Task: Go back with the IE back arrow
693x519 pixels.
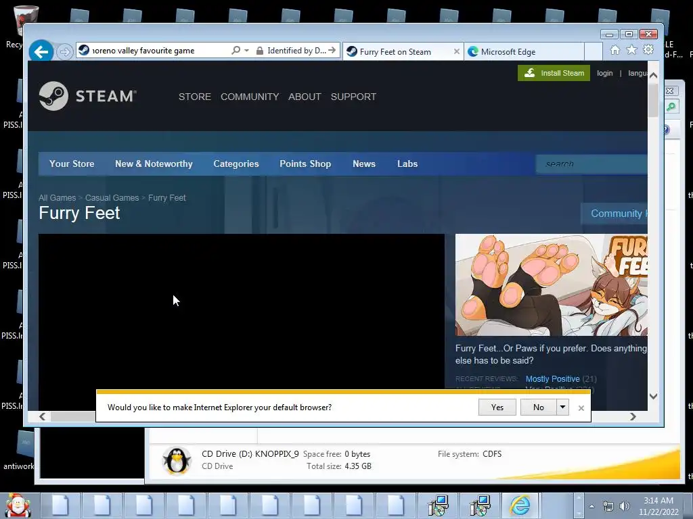Action: pyautogui.click(x=41, y=51)
